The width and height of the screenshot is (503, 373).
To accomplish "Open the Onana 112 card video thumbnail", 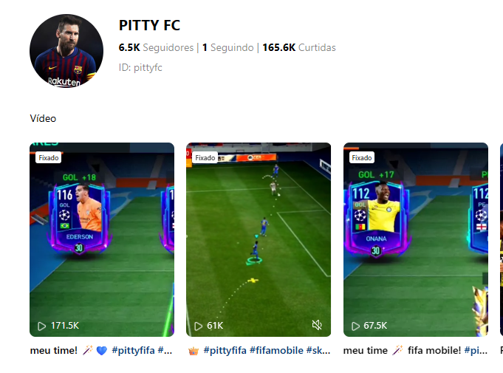I will 416,239.
